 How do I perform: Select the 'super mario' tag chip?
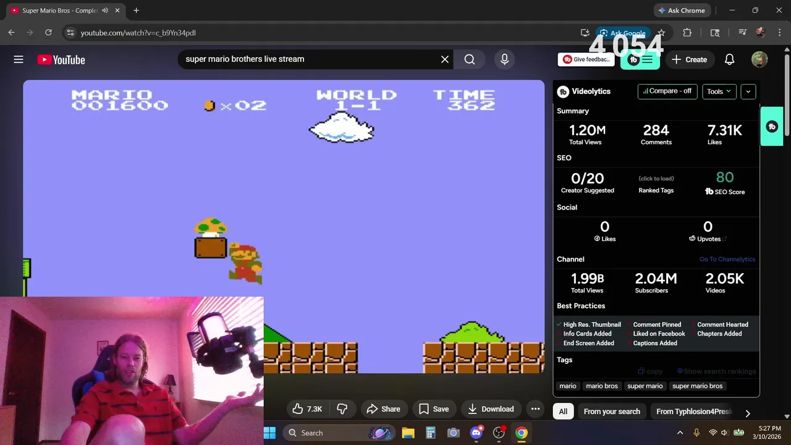click(x=645, y=386)
